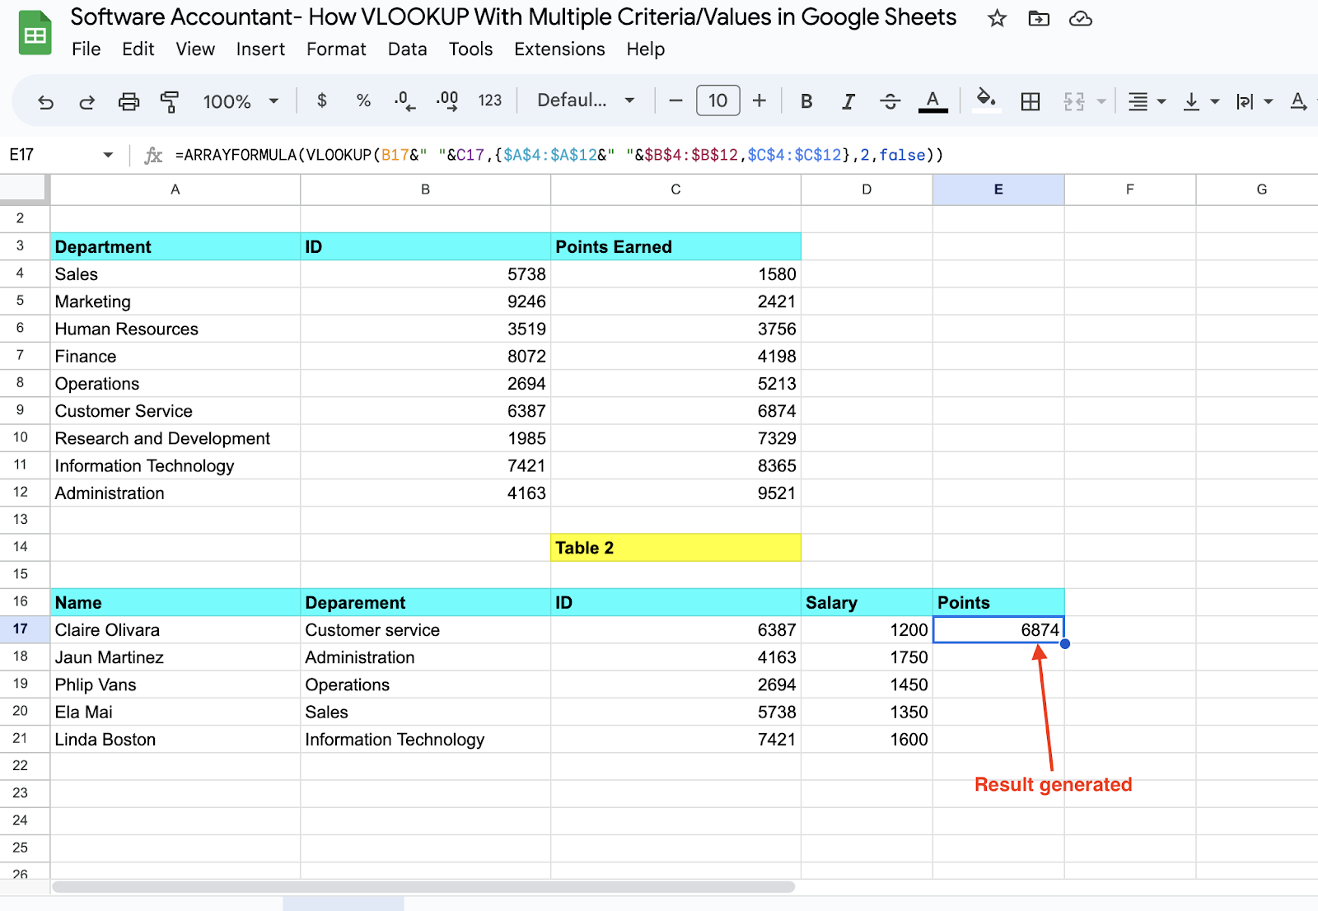Toggle Italic formatting
This screenshot has width=1318, height=911.
pos(848,101)
